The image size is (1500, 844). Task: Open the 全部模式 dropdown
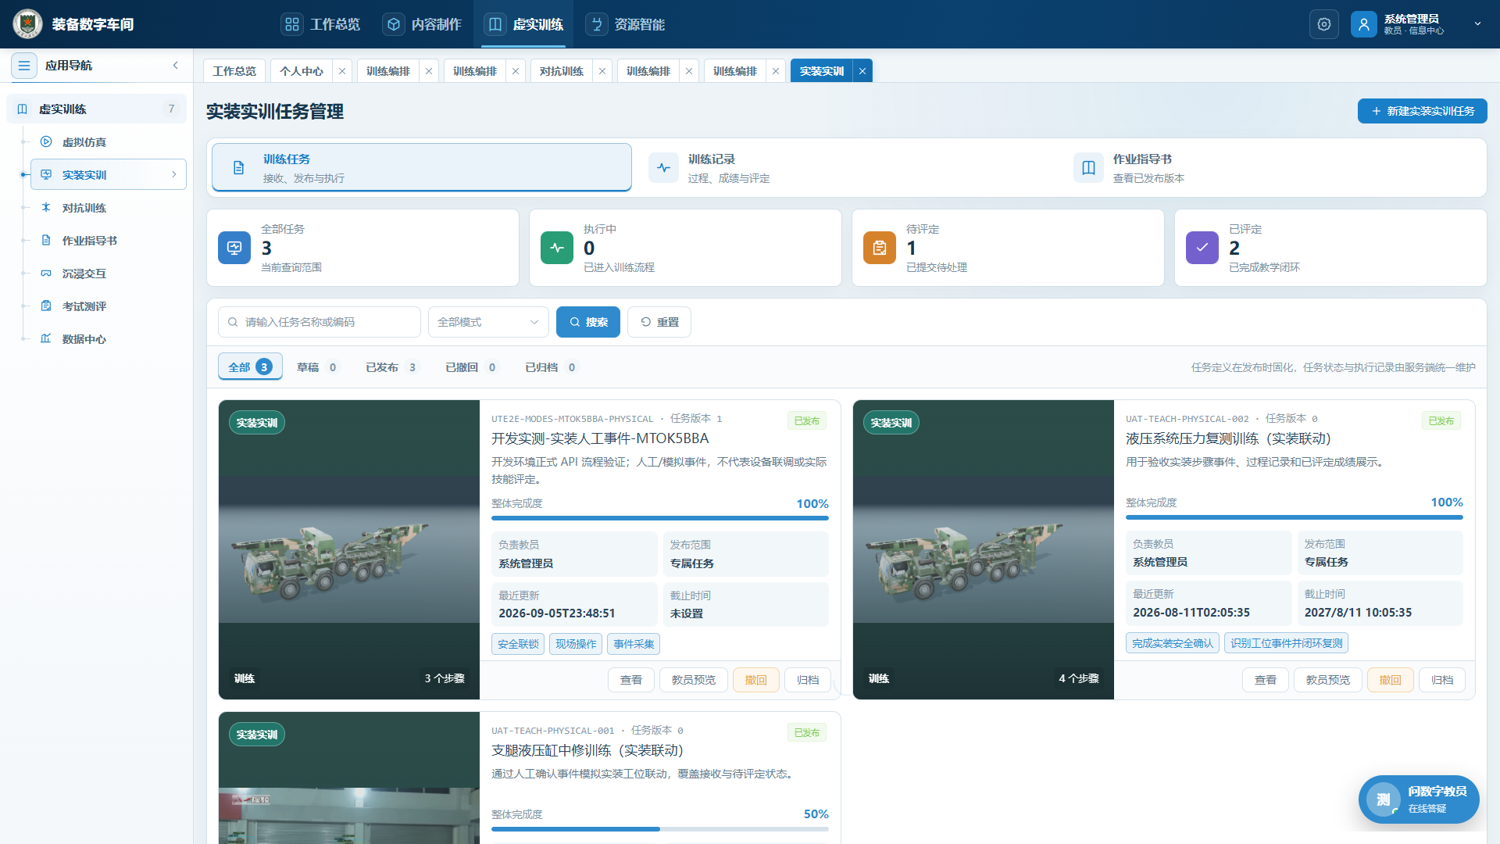point(488,322)
